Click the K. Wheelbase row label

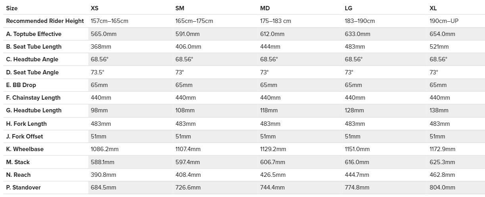point(25,149)
